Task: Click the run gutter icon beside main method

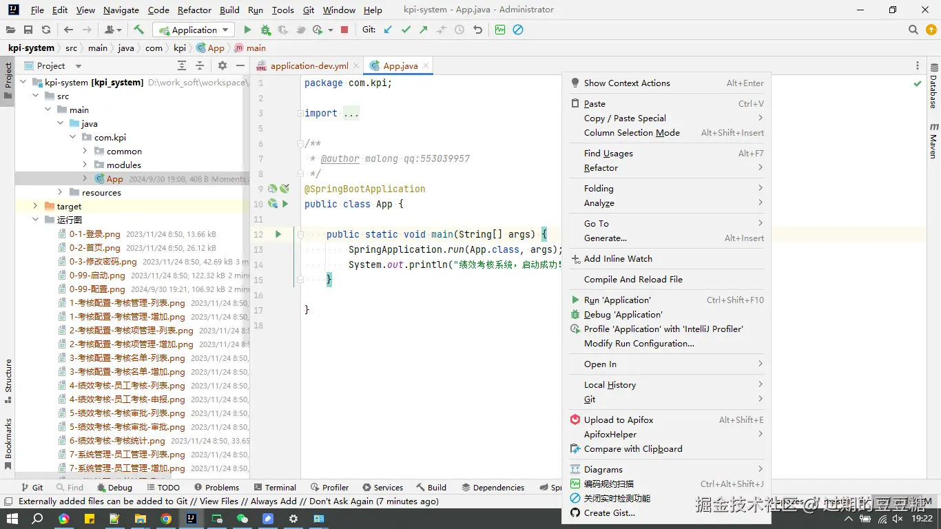Action: coord(278,234)
